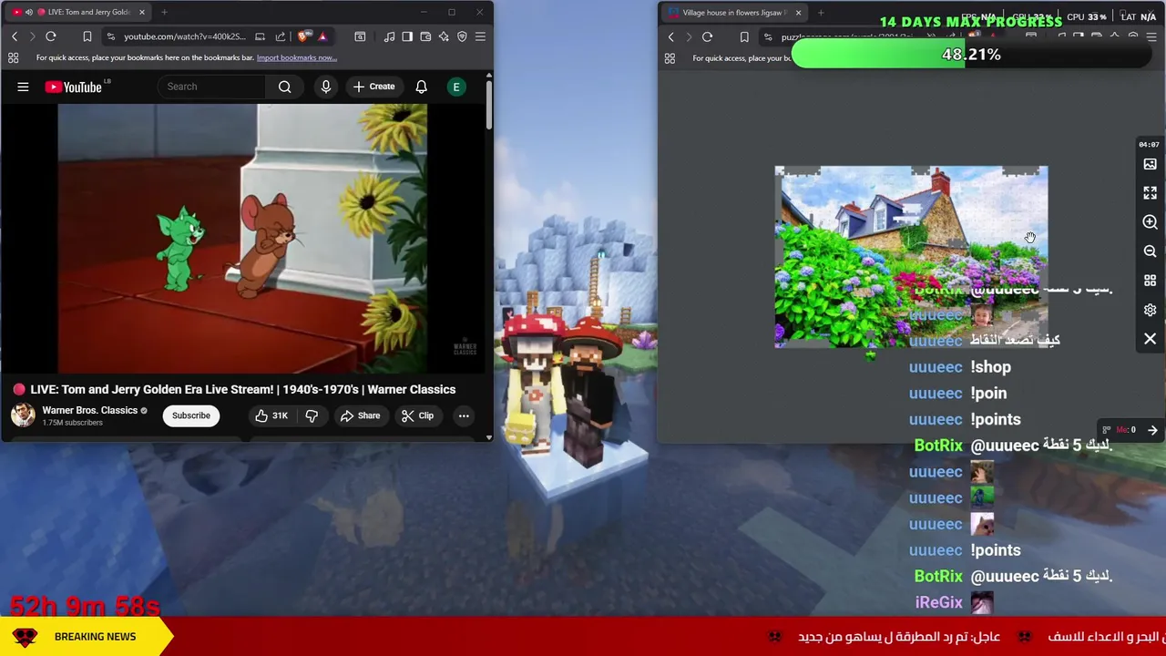
Task: Click the YouTube logo
Action: 74,87
